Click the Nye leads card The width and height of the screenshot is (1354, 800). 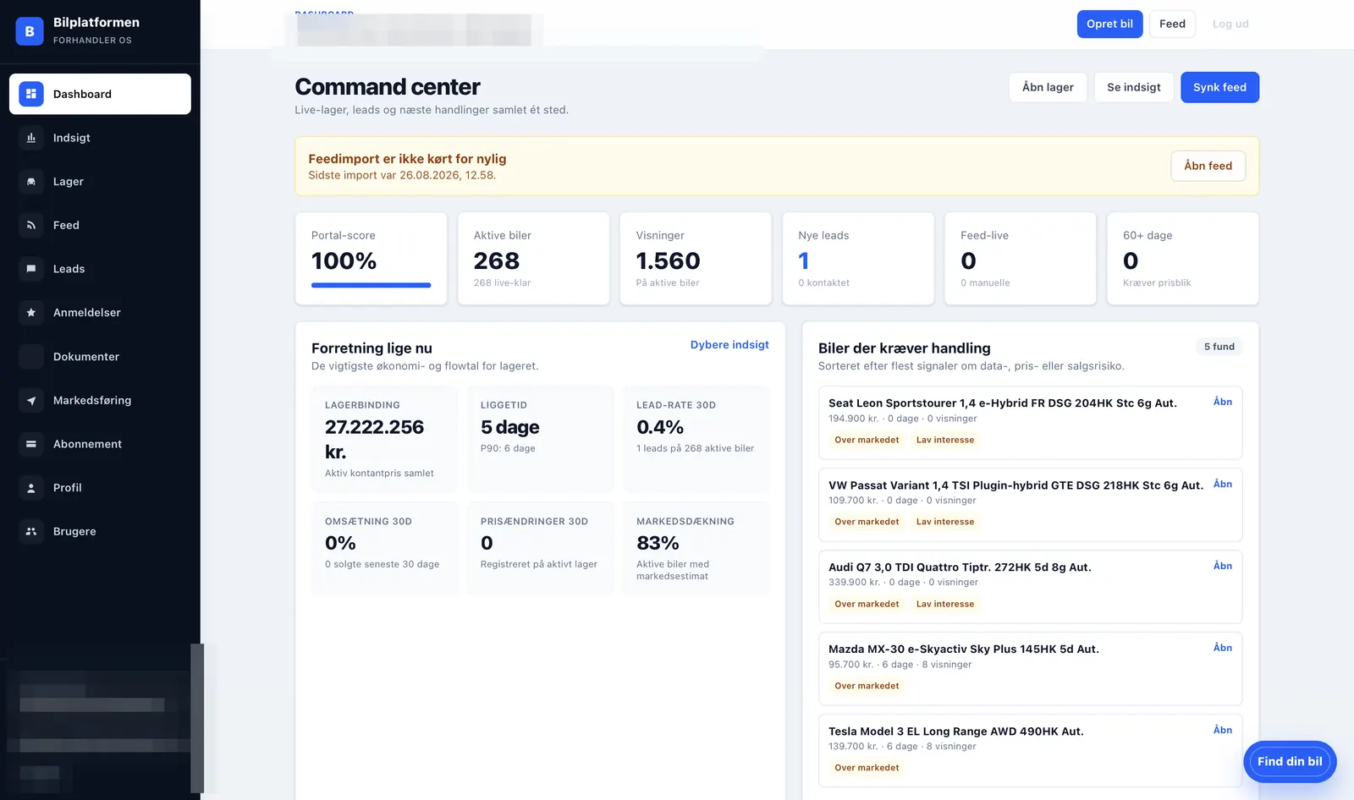point(858,258)
